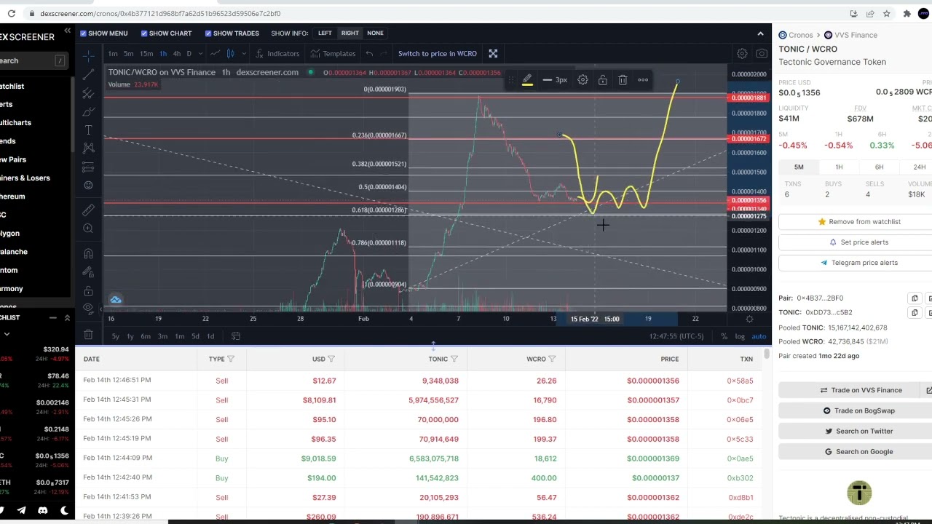The height and width of the screenshot is (524, 932).
Task: Take a chart snapshot with camera icon
Action: [x=762, y=54]
